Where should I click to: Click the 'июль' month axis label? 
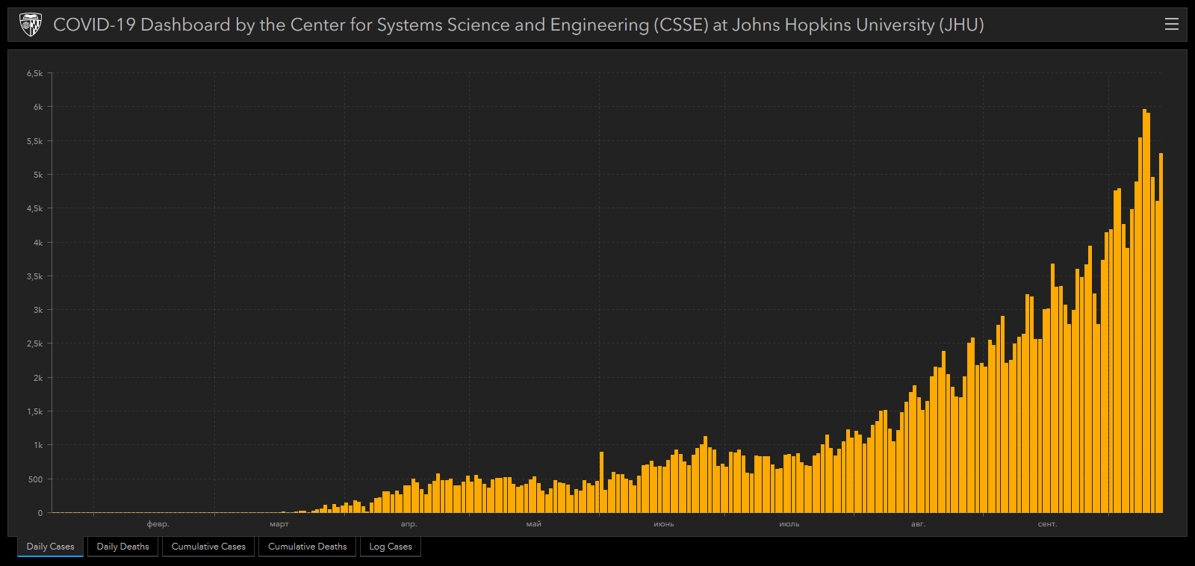pos(789,524)
